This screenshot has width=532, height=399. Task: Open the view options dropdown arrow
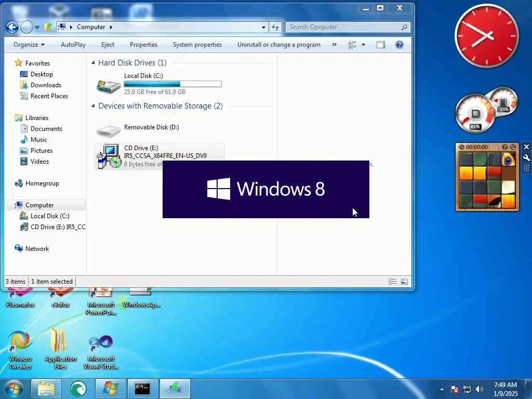tap(363, 45)
